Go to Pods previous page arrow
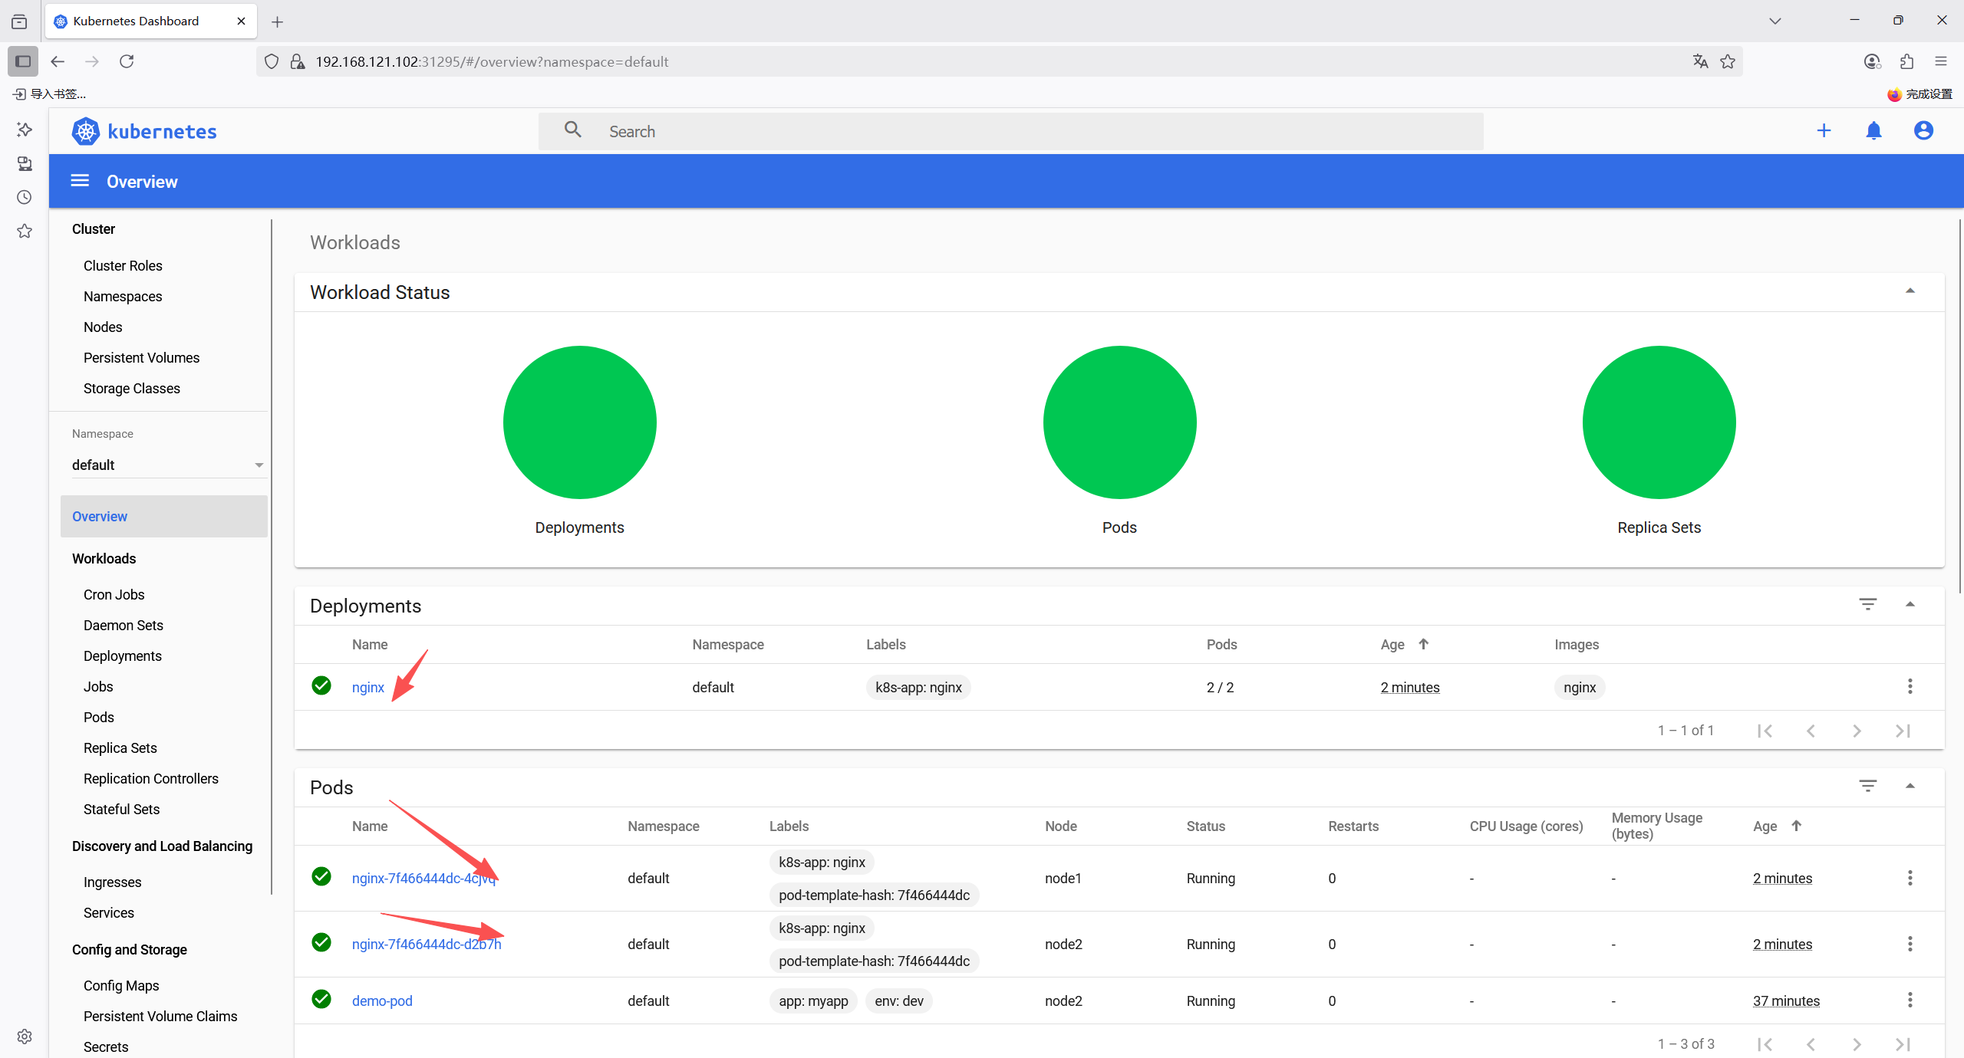1964x1058 pixels. 1811,1044
